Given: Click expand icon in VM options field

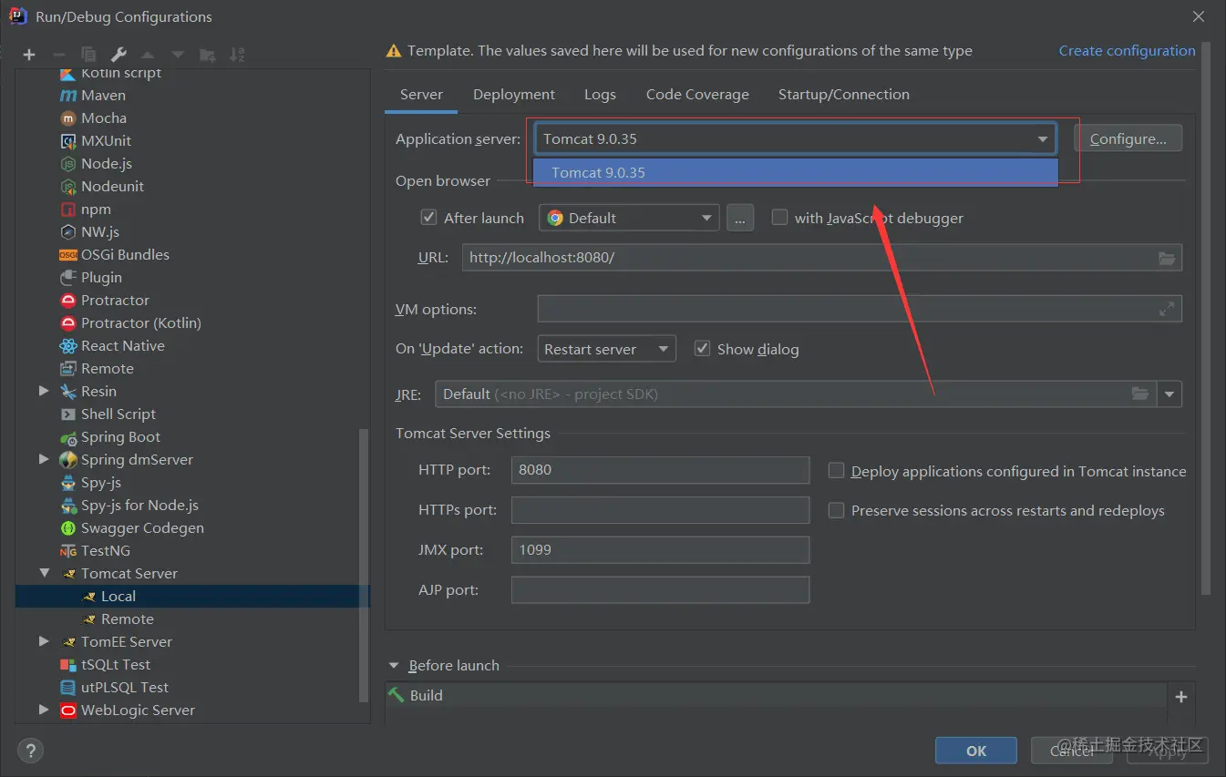Looking at the screenshot, I should (1167, 309).
